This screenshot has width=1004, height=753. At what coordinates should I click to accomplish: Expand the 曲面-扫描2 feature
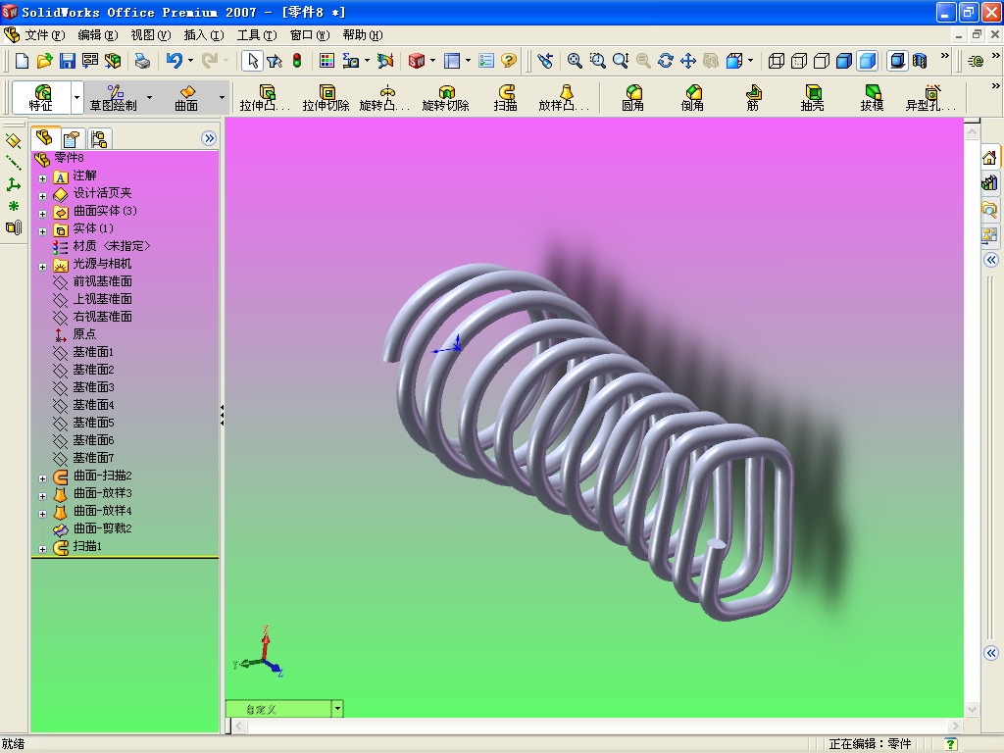coord(42,478)
